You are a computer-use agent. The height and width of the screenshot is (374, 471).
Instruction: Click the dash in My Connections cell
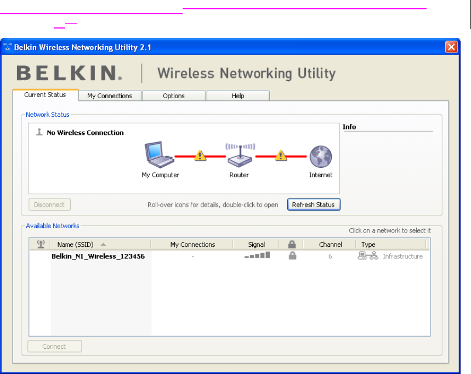[x=192, y=256]
